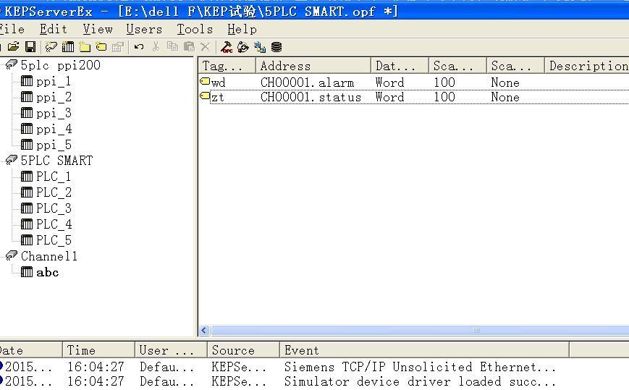This screenshot has height=390, width=629.
Task: Click the abc device icon
Action: point(27,272)
